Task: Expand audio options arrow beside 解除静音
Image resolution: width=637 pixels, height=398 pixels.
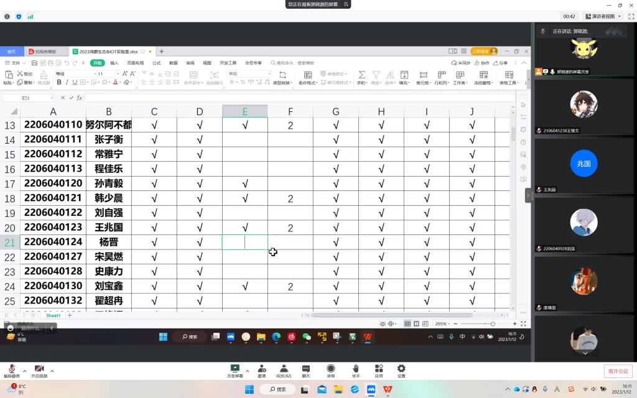Action: 24,371
